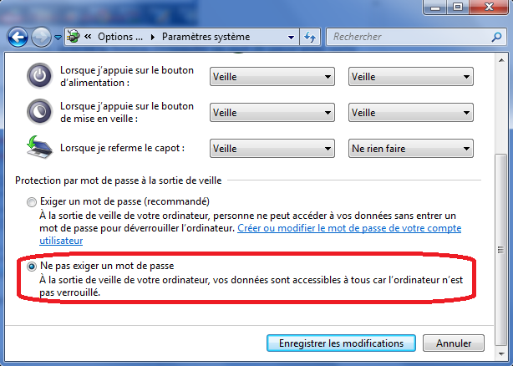Open first dropdown for power button action

(272, 77)
